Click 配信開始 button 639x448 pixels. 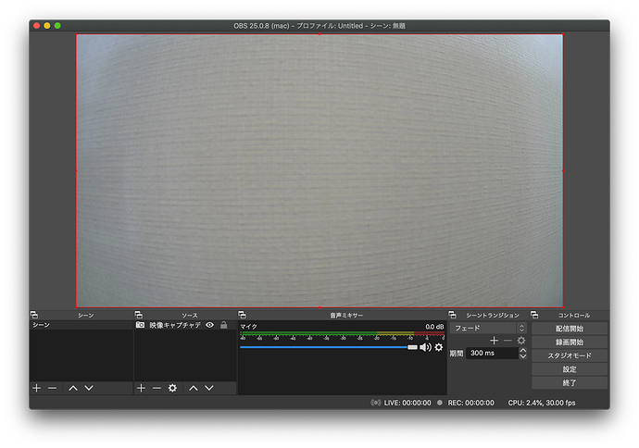tap(570, 329)
